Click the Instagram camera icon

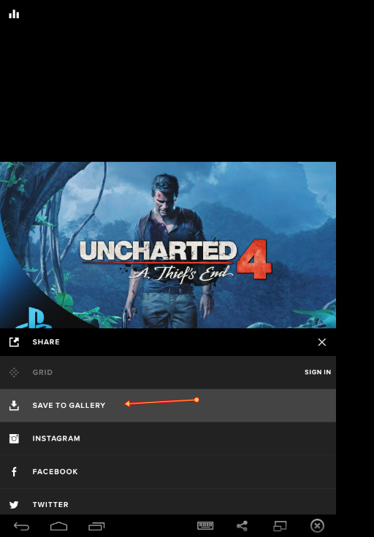pos(14,439)
